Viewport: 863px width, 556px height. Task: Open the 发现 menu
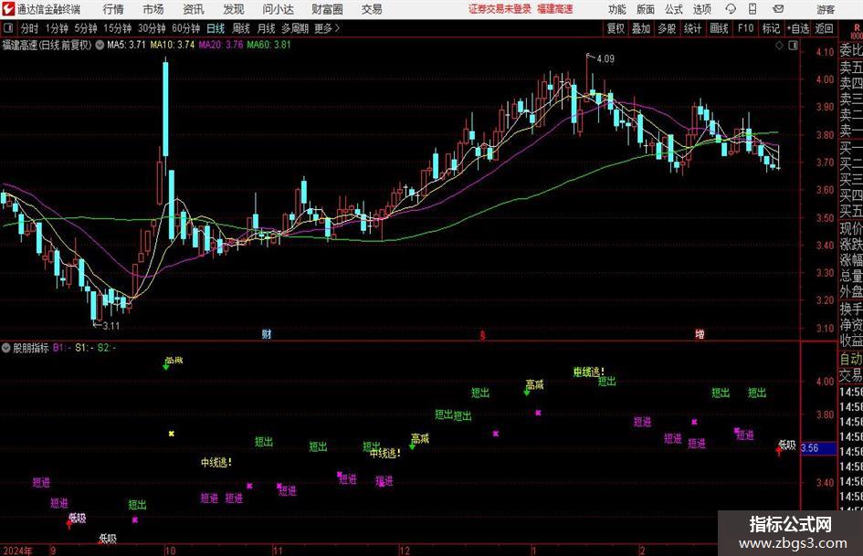click(x=234, y=9)
